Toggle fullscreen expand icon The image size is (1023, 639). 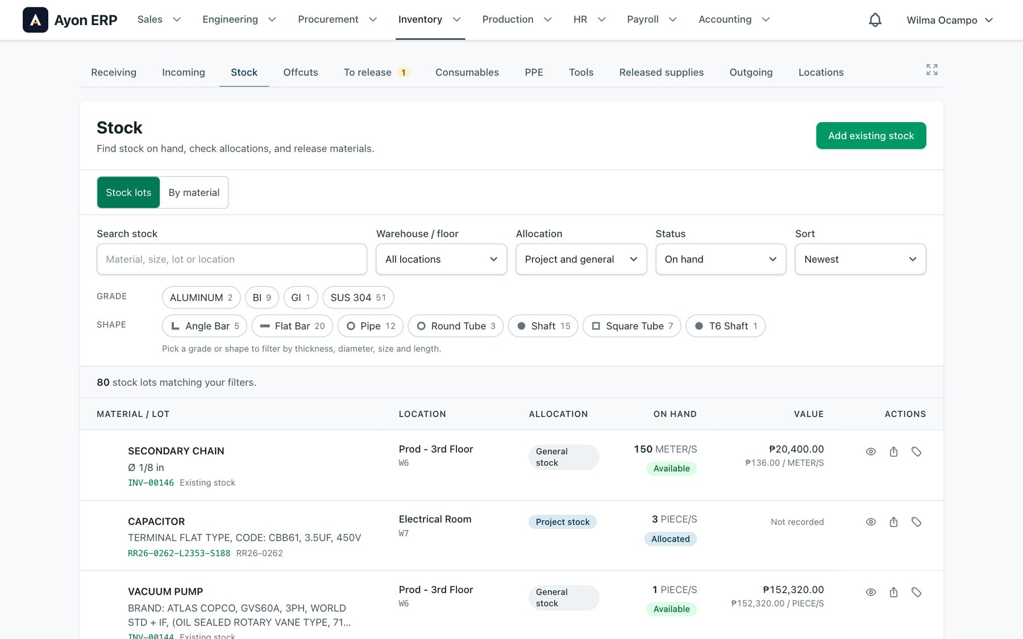932,70
